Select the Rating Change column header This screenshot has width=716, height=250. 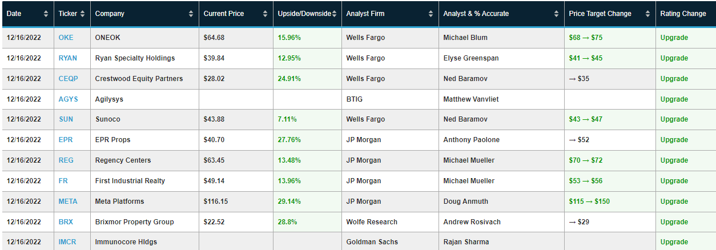[683, 14]
